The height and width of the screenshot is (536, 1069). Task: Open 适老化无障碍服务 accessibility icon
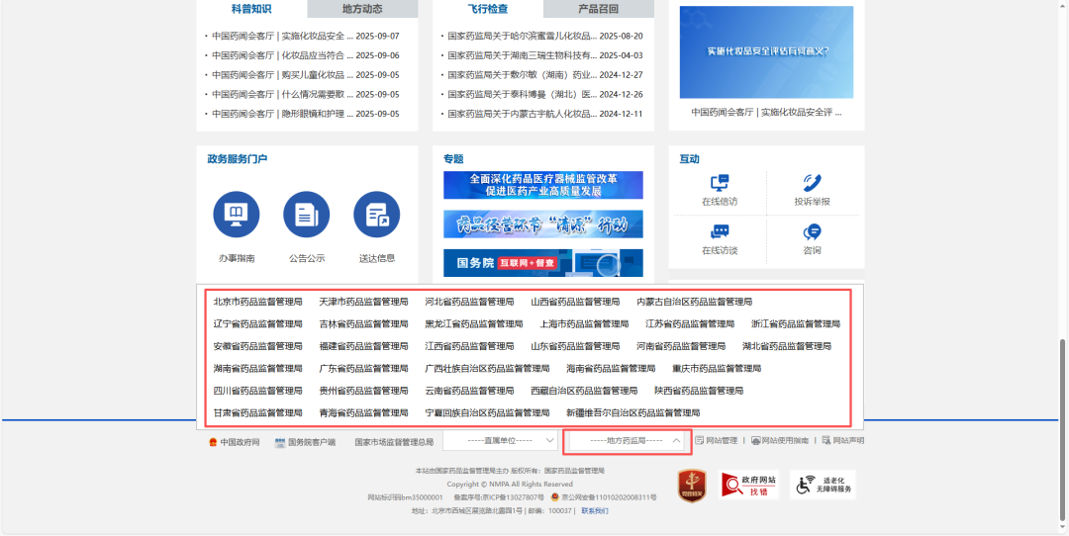822,485
